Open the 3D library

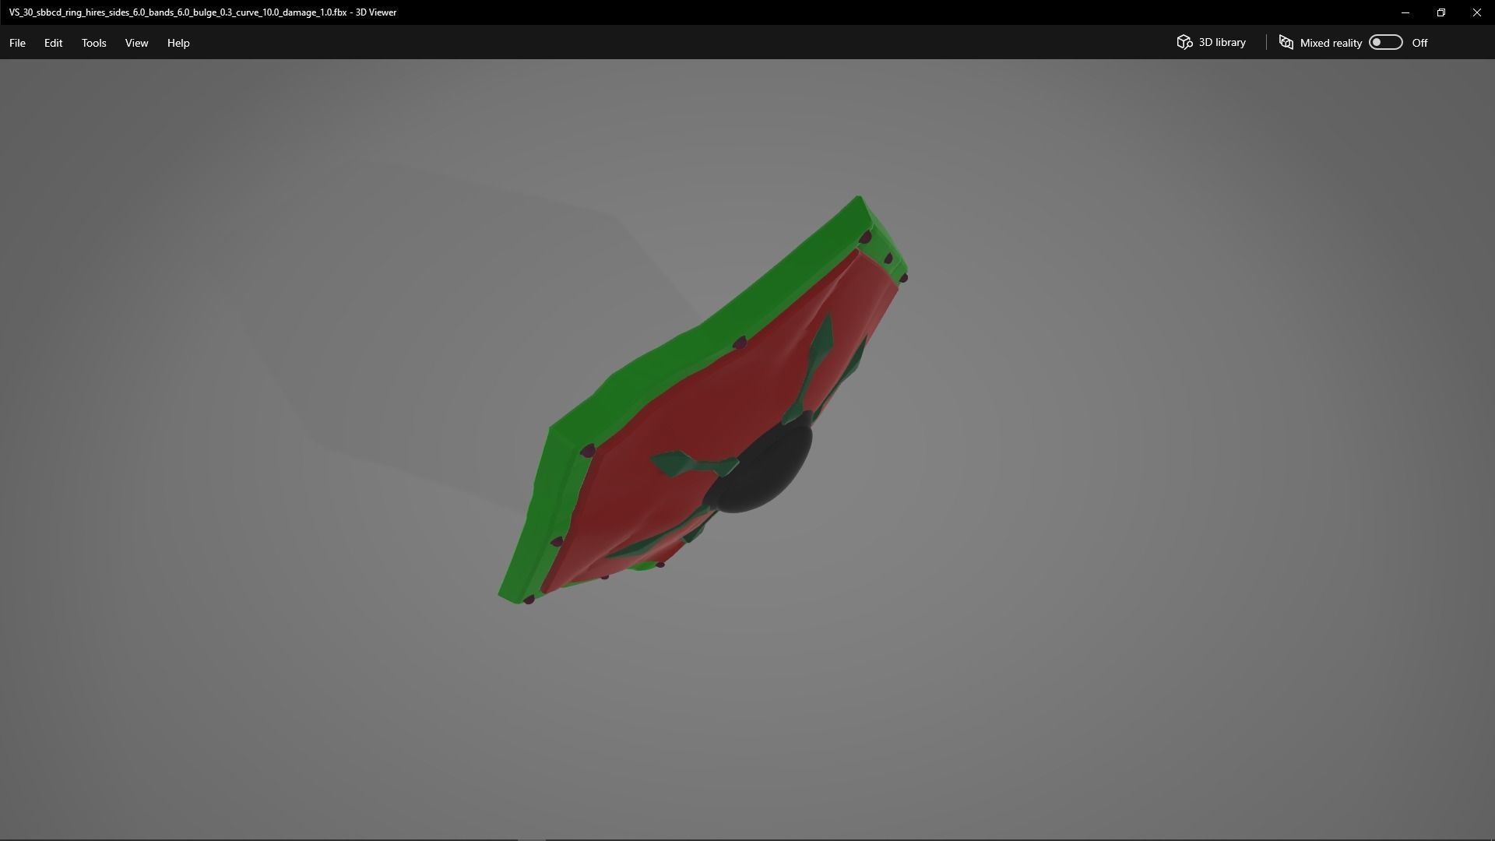coord(1211,43)
